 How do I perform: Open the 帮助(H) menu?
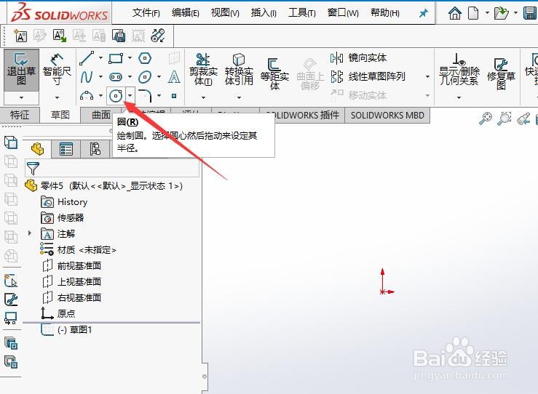[385, 13]
